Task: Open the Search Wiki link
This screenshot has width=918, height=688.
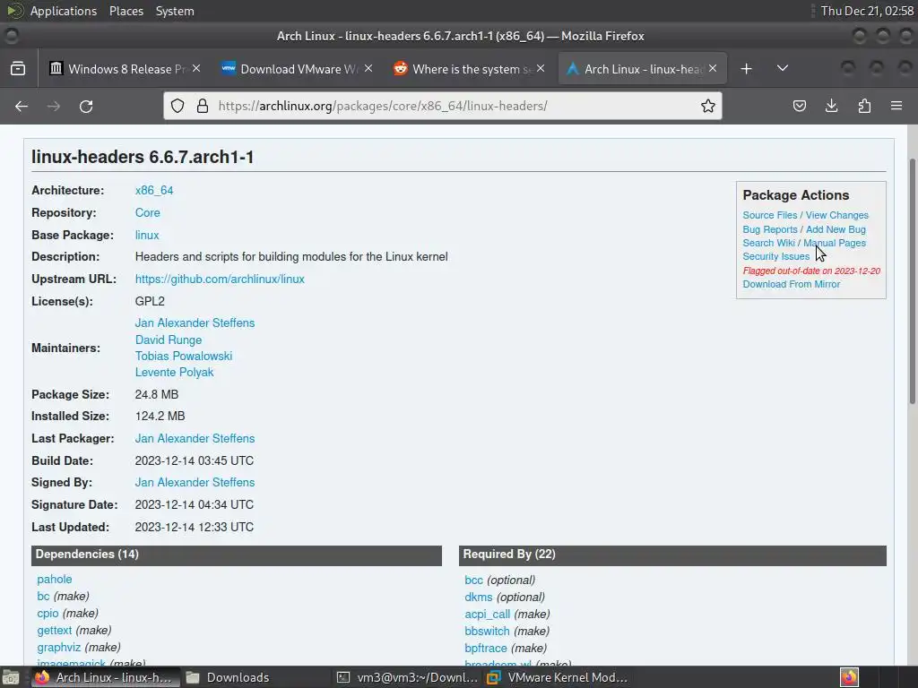Action: tap(768, 243)
